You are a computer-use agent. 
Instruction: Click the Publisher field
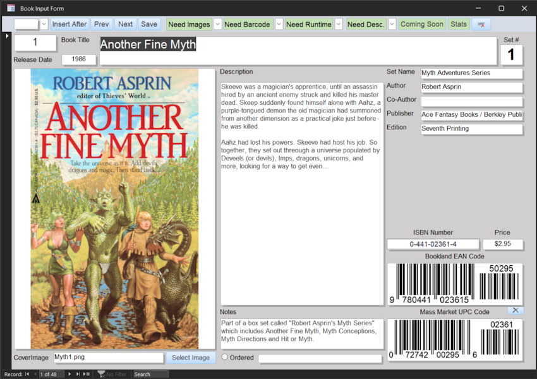(471, 115)
